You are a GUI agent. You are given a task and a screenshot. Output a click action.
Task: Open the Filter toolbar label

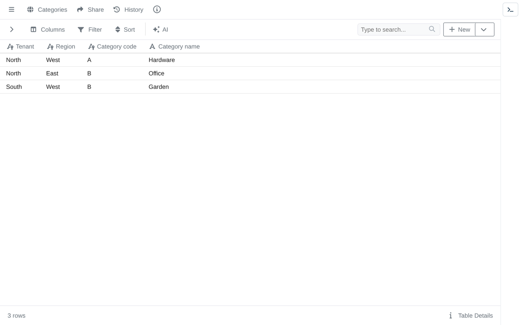(x=95, y=29)
